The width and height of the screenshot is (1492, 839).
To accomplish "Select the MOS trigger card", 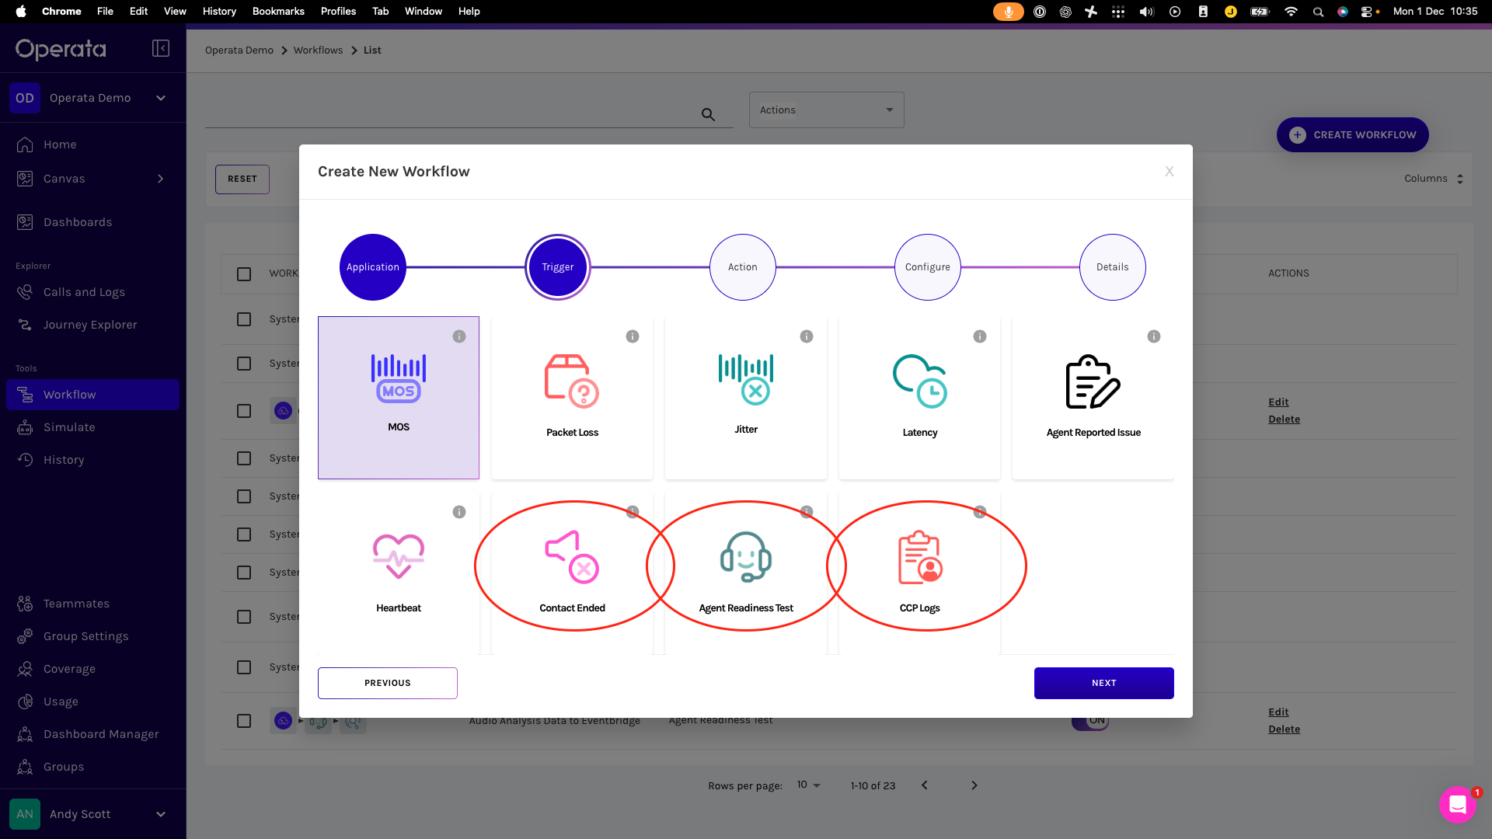I will (399, 397).
